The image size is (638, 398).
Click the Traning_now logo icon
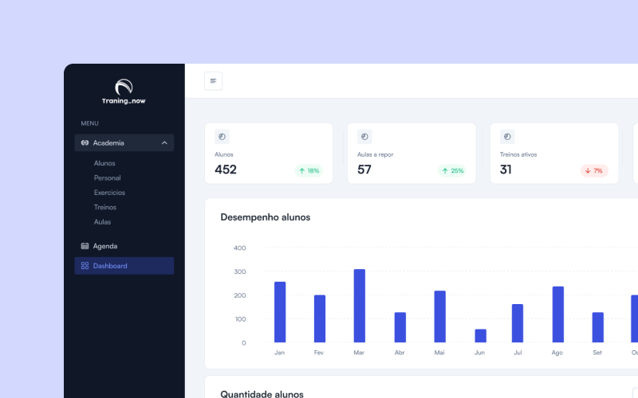pyautogui.click(x=124, y=87)
